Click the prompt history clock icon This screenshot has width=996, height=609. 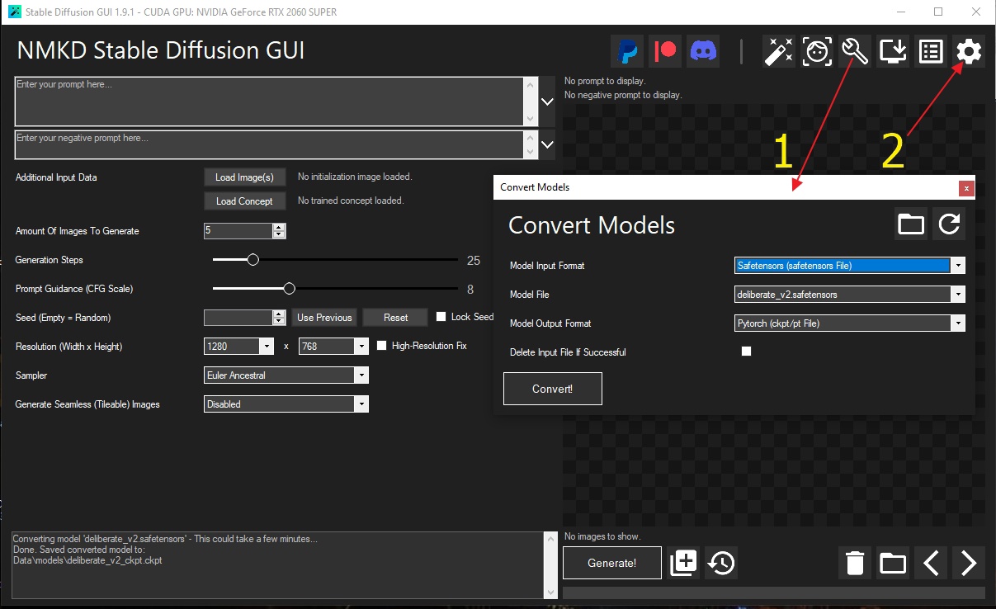(721, 563)
